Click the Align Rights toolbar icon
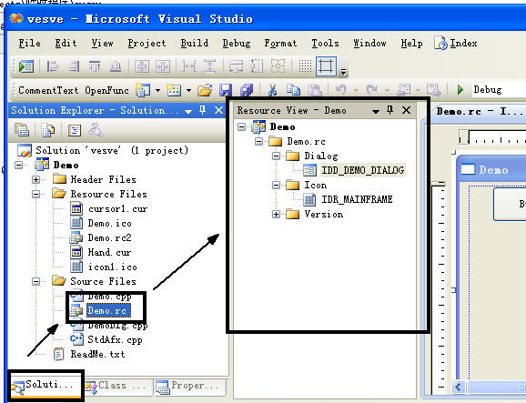526x403 pixels. (x=74, y=66)
